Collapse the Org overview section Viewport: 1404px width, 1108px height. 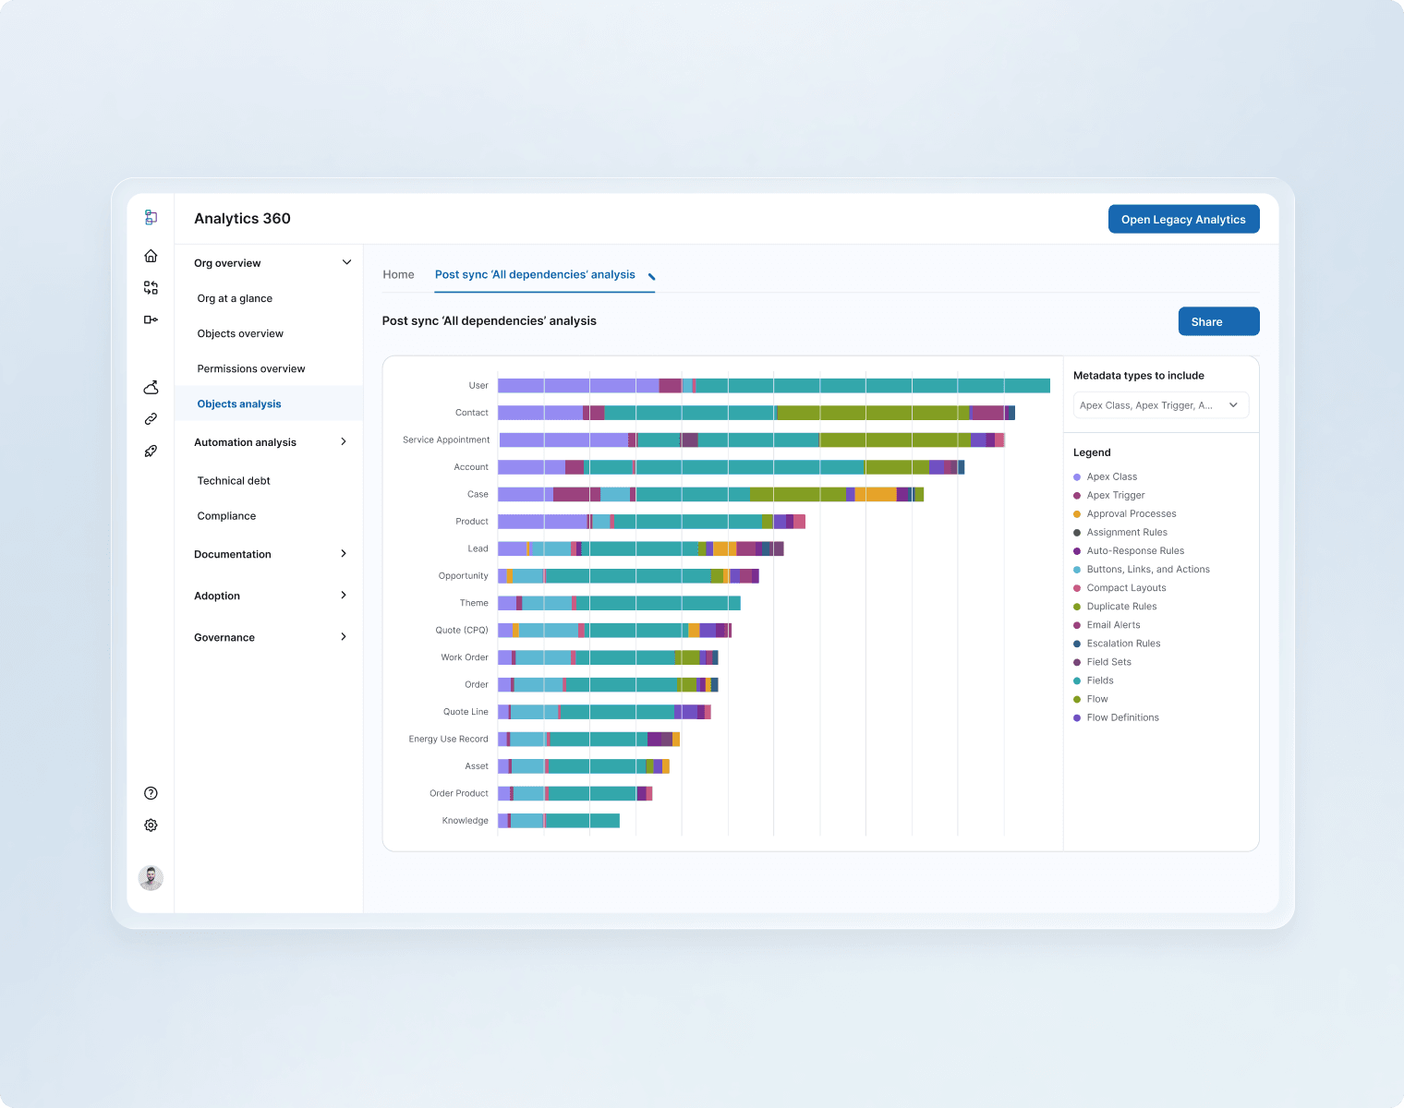tap(346, 262)
